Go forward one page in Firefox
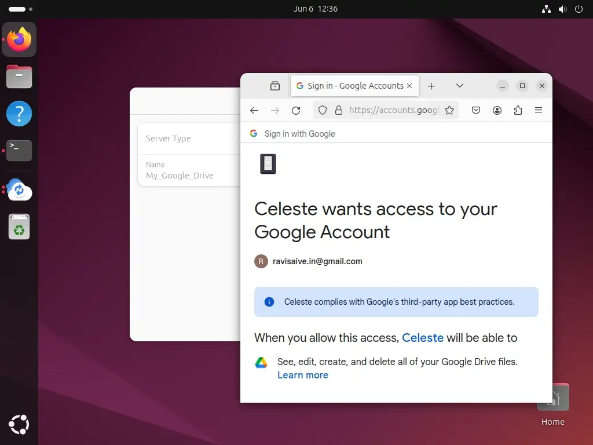The image size is (593, 445). [x=275, y=110]
